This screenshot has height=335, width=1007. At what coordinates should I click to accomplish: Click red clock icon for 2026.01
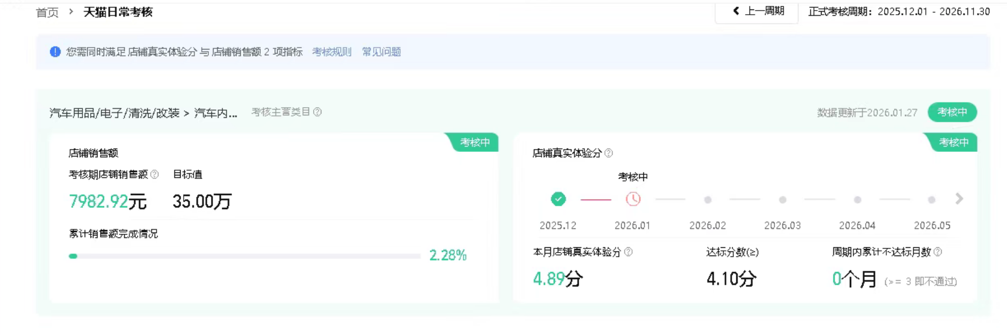click(x=633, y=199)
